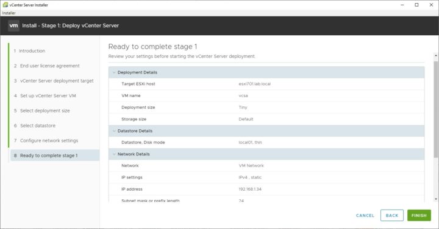Open the Installer menu
This screenshot has width=439, height=229.
pyautogui.click(x=9, y=13)
